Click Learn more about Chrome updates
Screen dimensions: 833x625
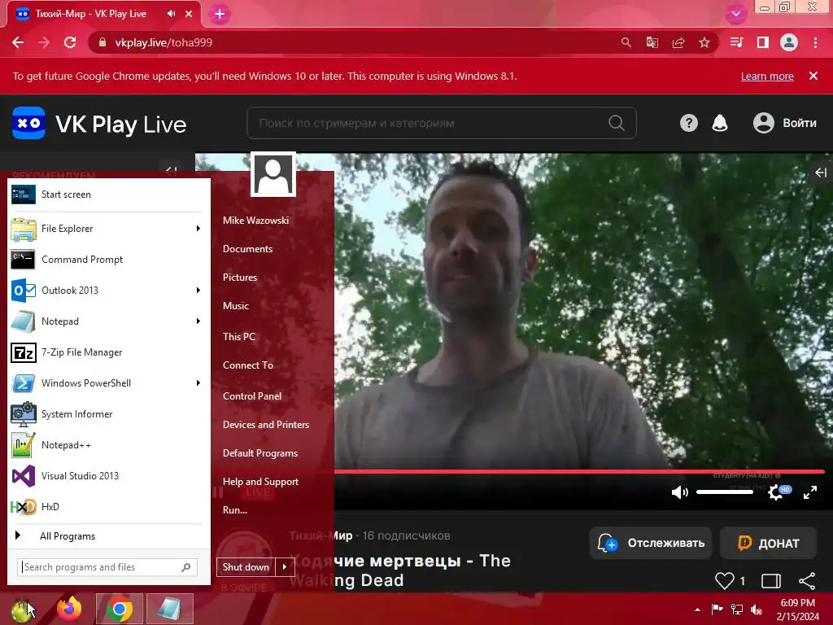coord(767,76)
